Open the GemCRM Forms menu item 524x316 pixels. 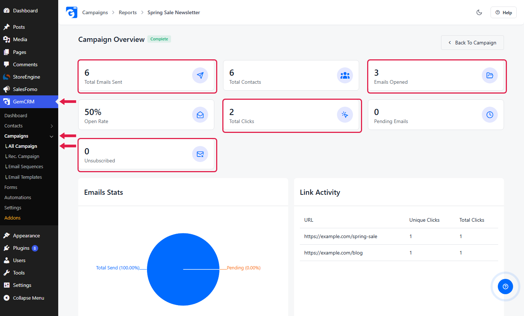pos(11,187)
